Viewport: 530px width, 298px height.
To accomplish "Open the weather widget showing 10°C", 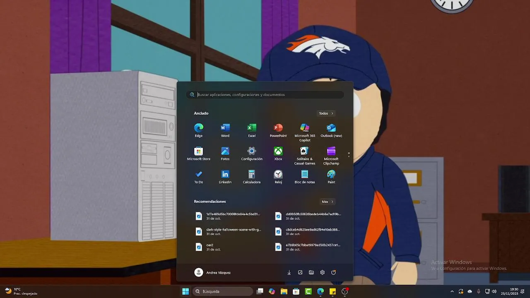I will (x=22, y=291).
